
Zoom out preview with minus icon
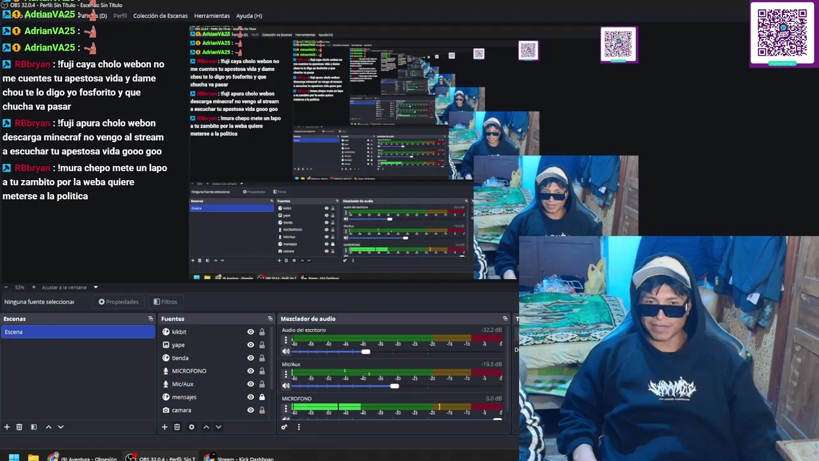[x=6, y=287]
